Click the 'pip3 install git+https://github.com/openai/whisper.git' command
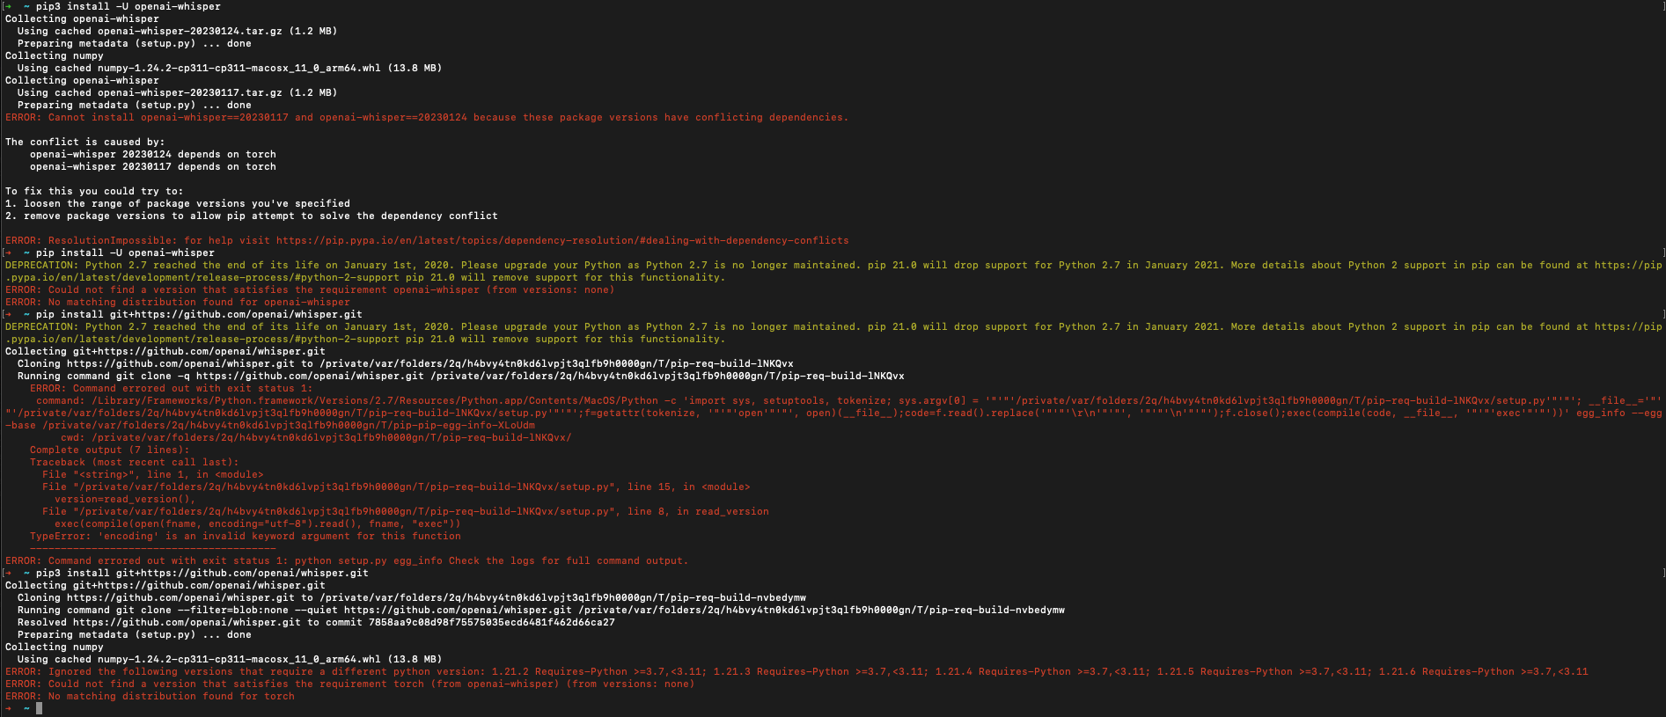The image size is (1666, 717). pyautogui.click(x=202, y=573)
